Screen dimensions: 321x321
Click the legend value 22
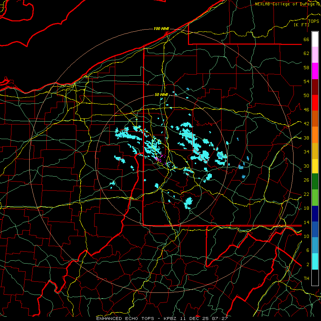click(x=306, y=194)
